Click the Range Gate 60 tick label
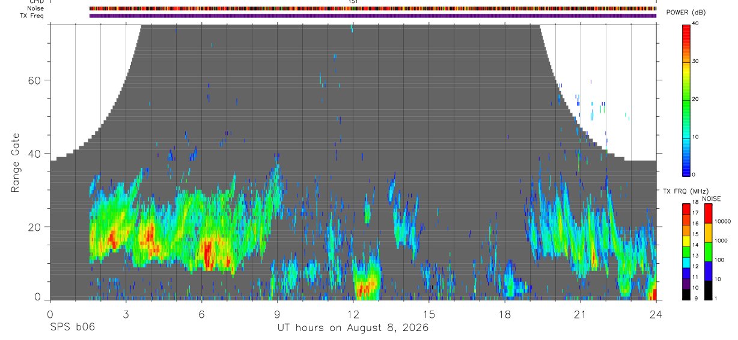This screenshot has width=738, height=340. click(x=35, y=80)
